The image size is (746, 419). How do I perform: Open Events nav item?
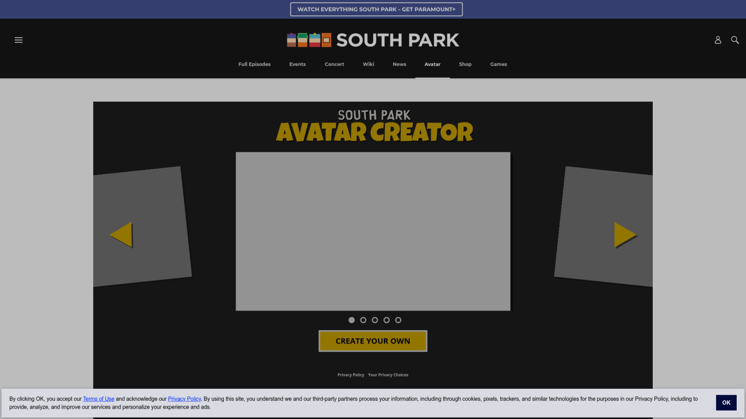pos(297,64)
